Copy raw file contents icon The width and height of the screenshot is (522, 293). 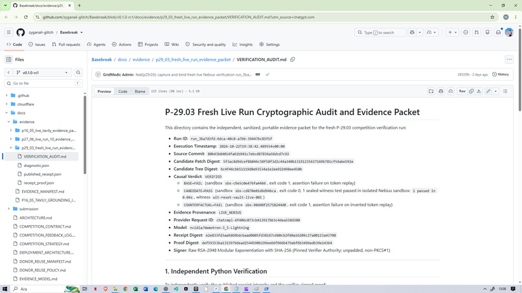[x=471, y=91]
